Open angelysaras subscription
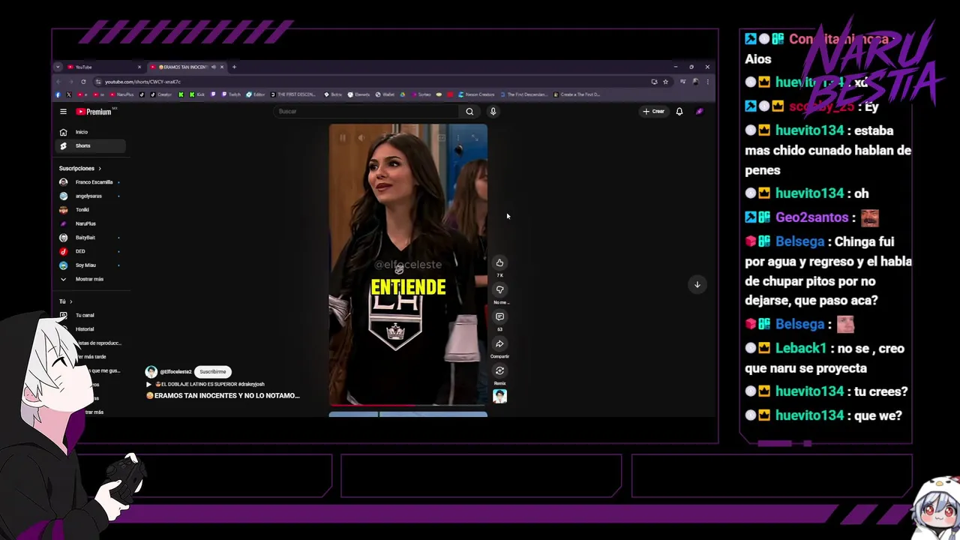The height and width of the screenshot is (540, 960). click(90, 196)
